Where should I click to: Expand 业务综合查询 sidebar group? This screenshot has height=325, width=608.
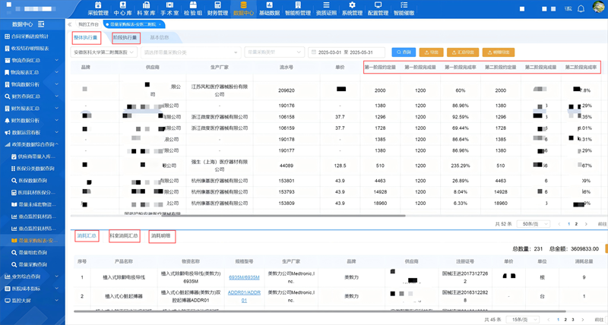coord(33,276)
